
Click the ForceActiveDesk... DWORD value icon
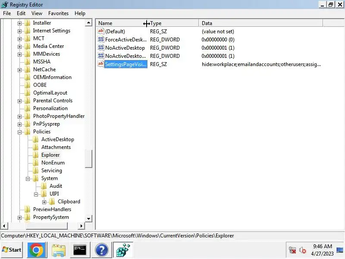tap(101, 39)
